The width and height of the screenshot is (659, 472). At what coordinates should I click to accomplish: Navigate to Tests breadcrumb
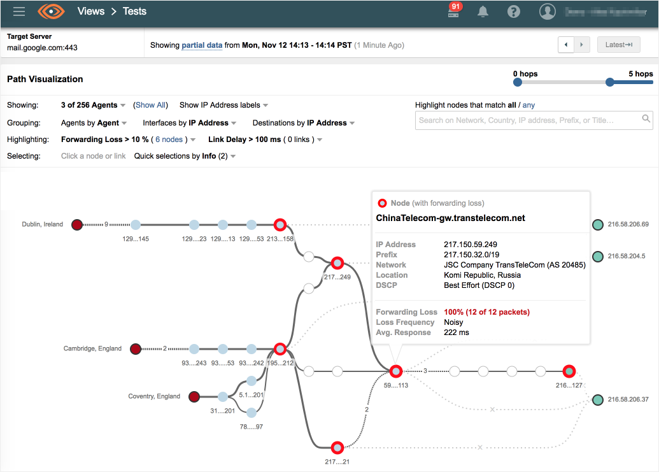point(134,11)
